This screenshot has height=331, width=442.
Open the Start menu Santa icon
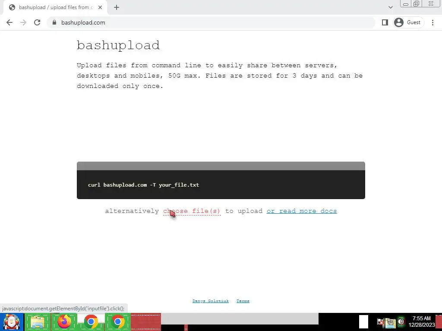pyautogui.click(x=11, y=322)
